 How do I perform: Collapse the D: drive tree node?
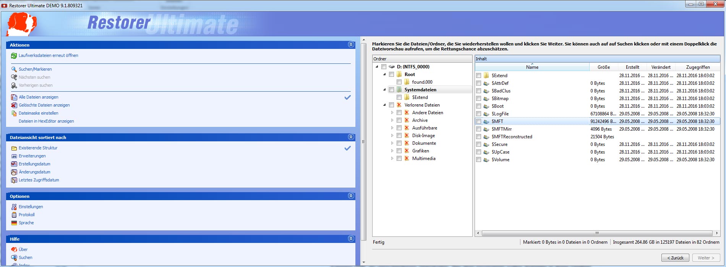(x=377, y=67)
